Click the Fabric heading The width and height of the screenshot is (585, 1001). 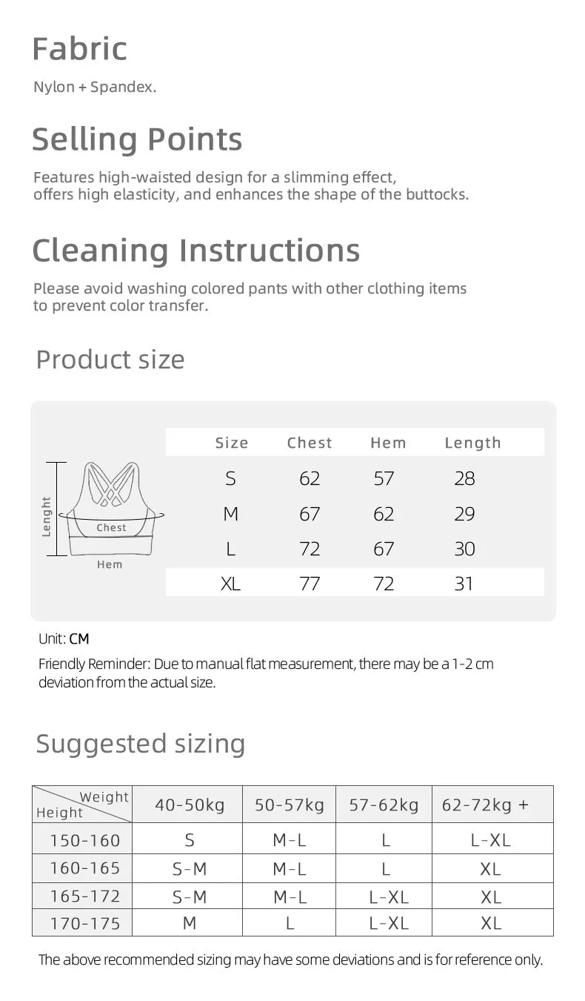80,49
